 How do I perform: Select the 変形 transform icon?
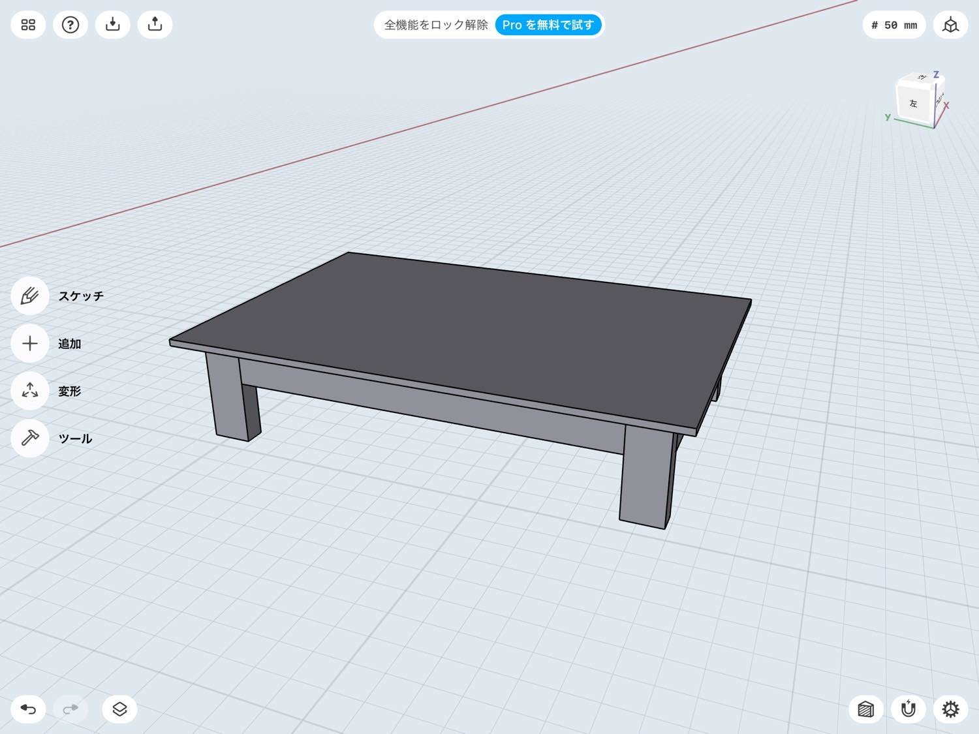[30, 391]
